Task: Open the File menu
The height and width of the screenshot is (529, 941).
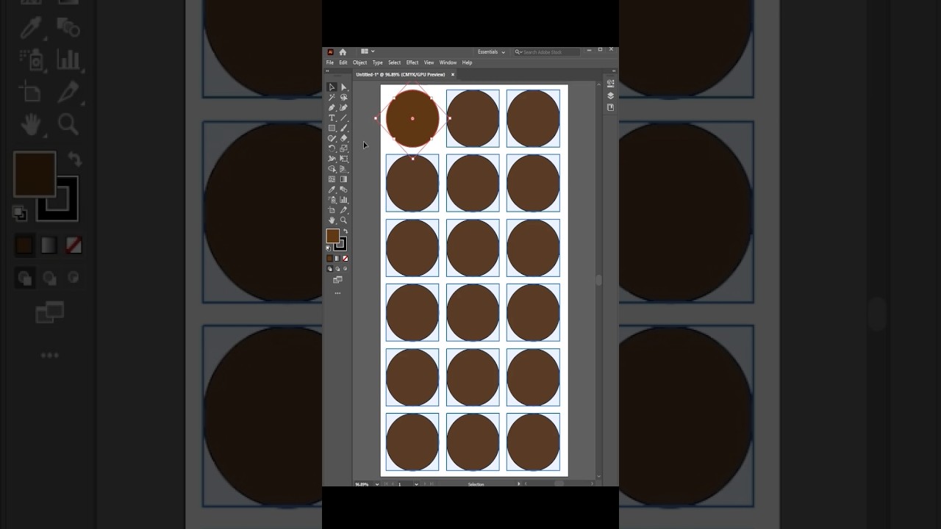Action: point(330,62)
